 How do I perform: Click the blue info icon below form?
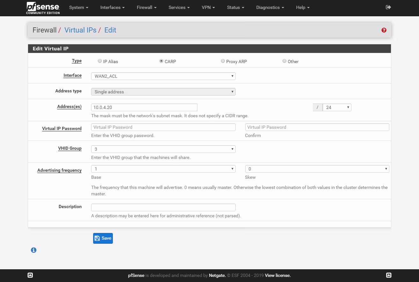[33, 250]
